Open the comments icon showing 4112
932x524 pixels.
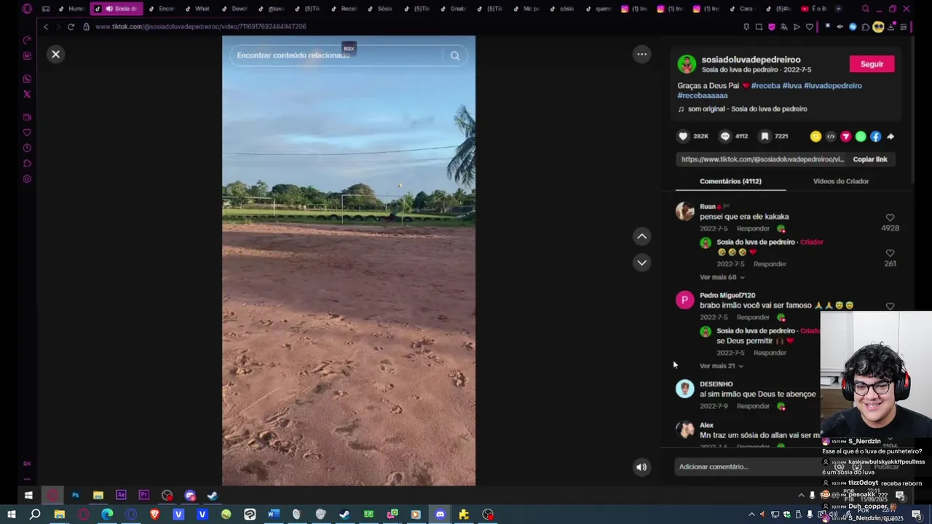[725, 136]
